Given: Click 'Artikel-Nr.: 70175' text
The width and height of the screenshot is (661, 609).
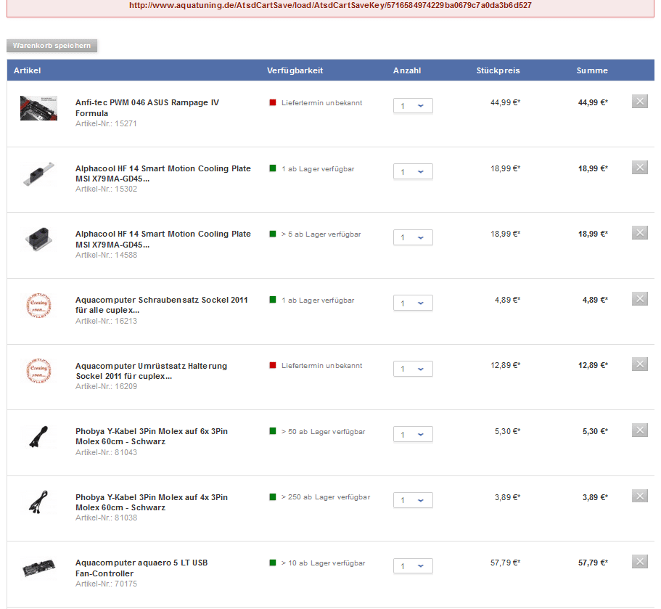Looking at the screenshot, I should 106,584.
